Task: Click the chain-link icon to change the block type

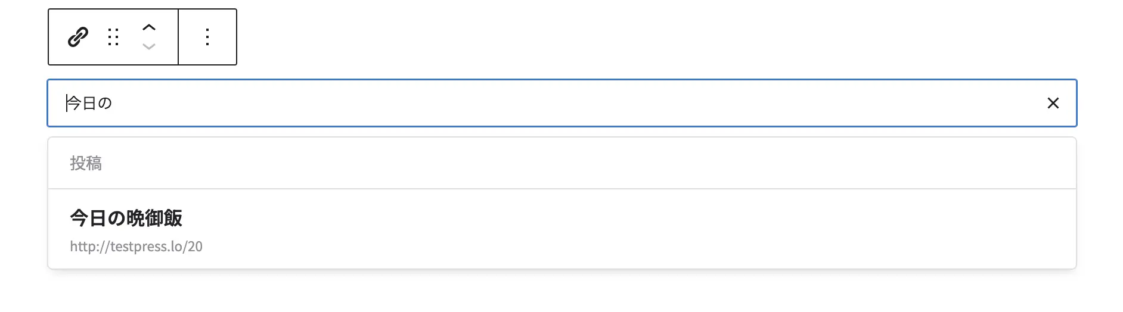Action: [78, 37]
